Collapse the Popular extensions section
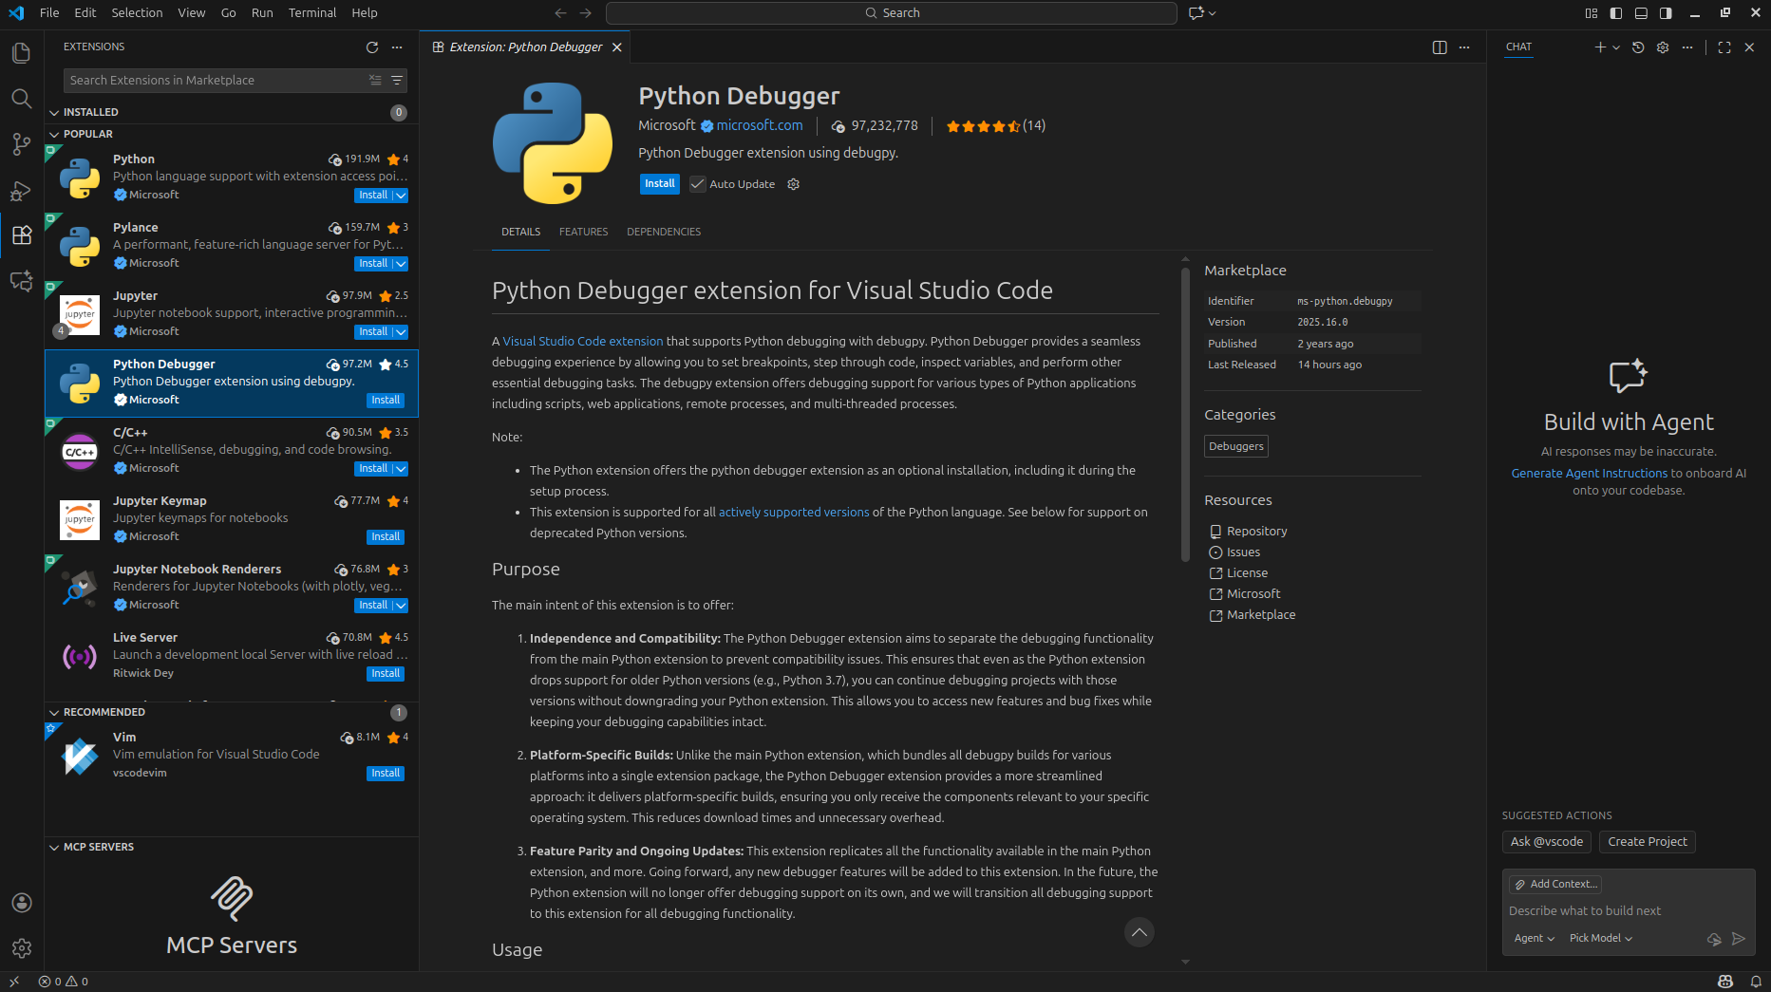 click(54, 135)
